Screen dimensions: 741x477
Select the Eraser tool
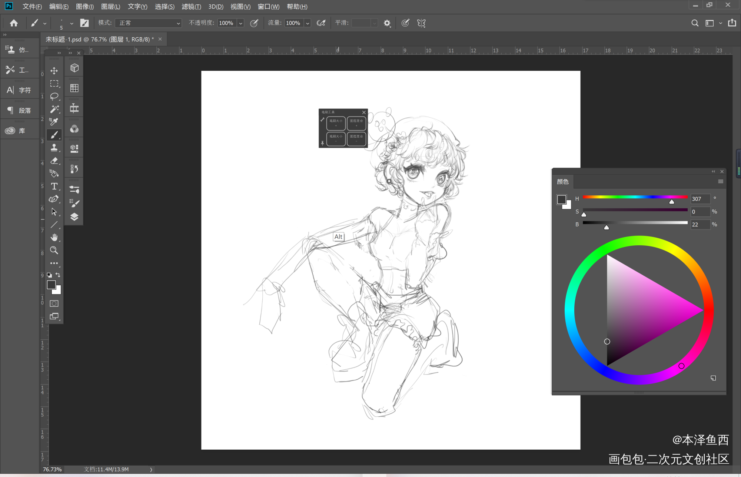[x=54, y=161]
